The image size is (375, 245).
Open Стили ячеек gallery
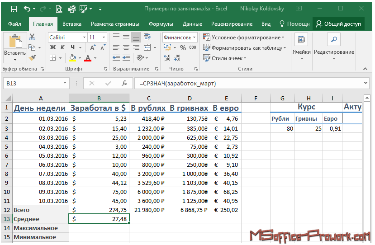coord(224,58)
